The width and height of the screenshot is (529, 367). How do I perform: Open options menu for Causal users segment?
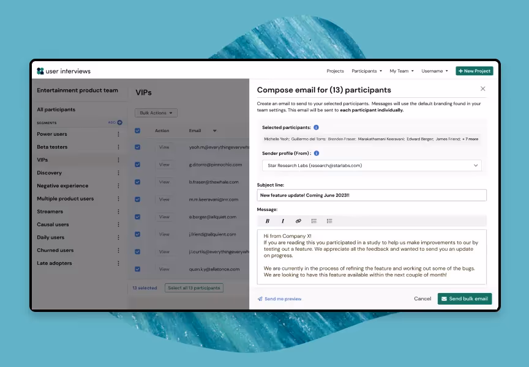point(118,224)
